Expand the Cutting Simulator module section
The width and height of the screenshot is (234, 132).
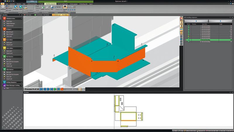click(22, 82)
